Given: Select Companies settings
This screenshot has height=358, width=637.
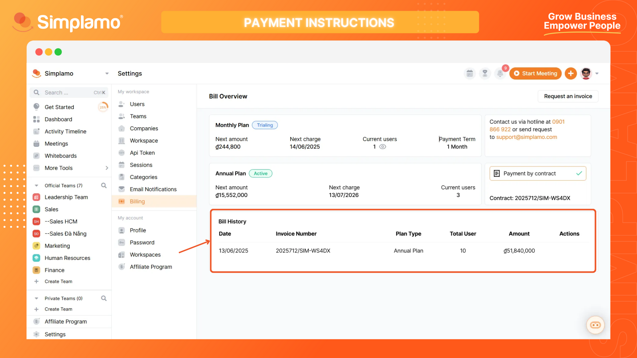Looking at the screenshot, I should (x=144, y=128).
